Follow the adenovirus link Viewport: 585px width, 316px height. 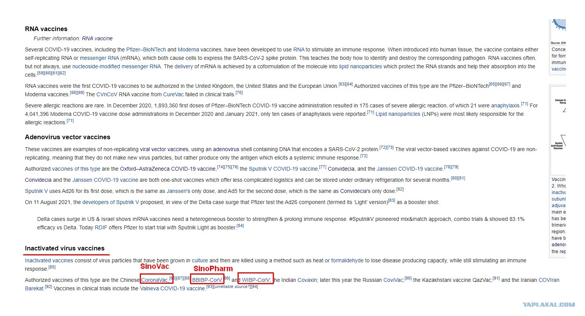tap(226, 149)
